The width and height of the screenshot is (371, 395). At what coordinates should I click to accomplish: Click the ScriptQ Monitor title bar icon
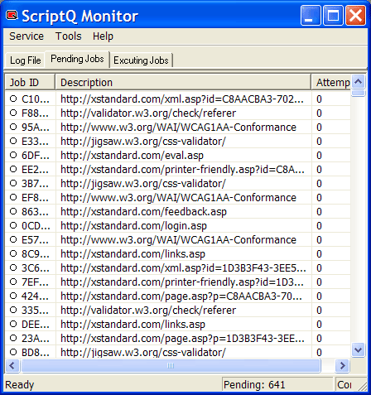[x=12, y=16]
